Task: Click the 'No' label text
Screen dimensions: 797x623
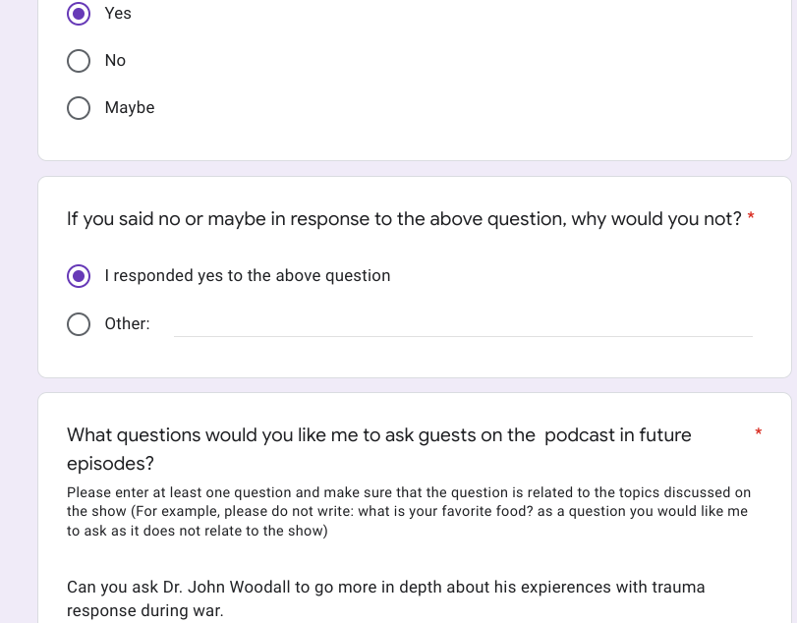Action: coord(115,61)
